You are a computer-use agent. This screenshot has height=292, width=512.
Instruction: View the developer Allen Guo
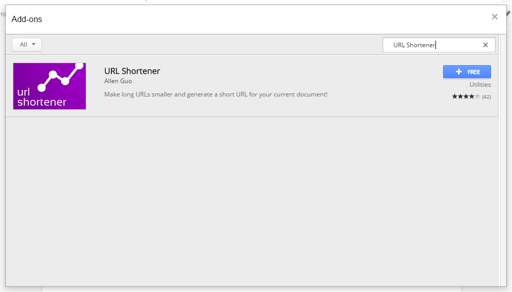tap(118, 81)
